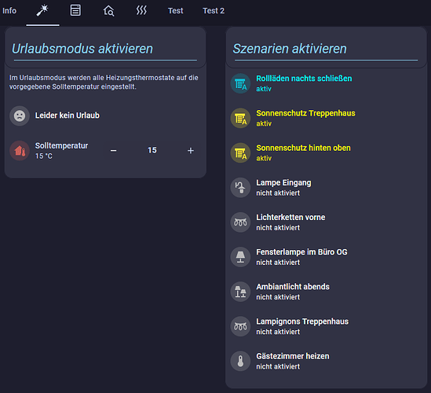
Task: Click the Solltemperatur value 15 field
Action: click(152, 150)
